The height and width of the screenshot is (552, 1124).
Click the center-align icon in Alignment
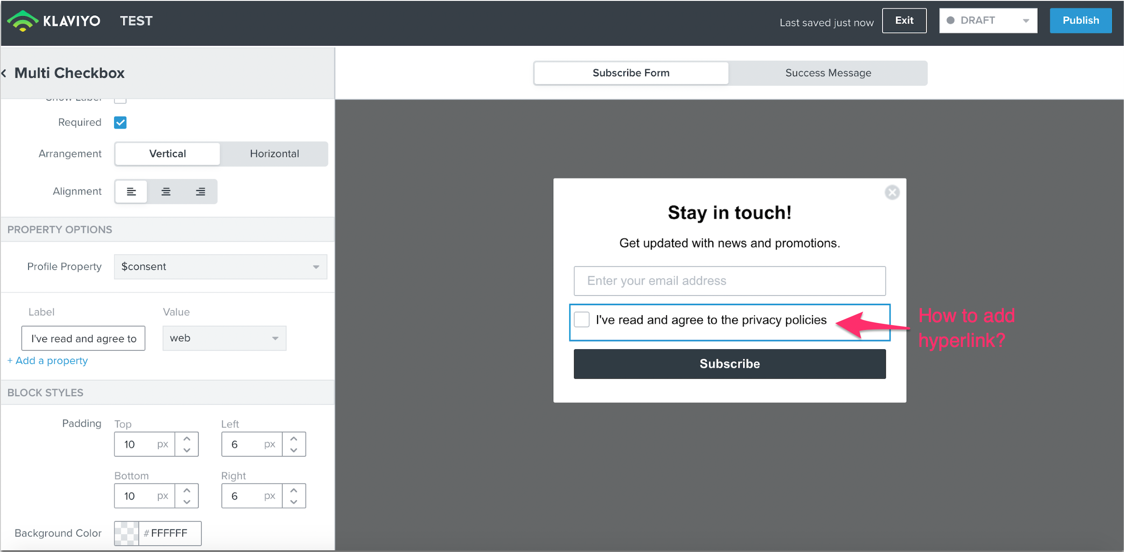[166, 191]
